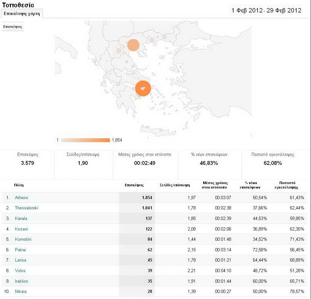Click the legend maximum value 1,854
The image size is (311, 299).
coord(117,140)
